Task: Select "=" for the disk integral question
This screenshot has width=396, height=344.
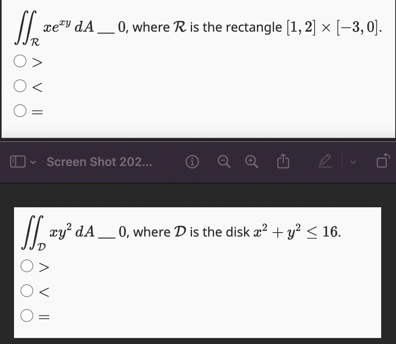Action: pyautogui.click(x=27, y=316)
